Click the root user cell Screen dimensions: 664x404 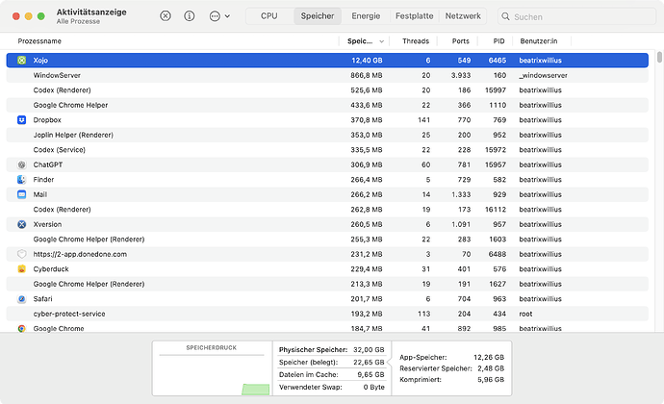(525, 314)
